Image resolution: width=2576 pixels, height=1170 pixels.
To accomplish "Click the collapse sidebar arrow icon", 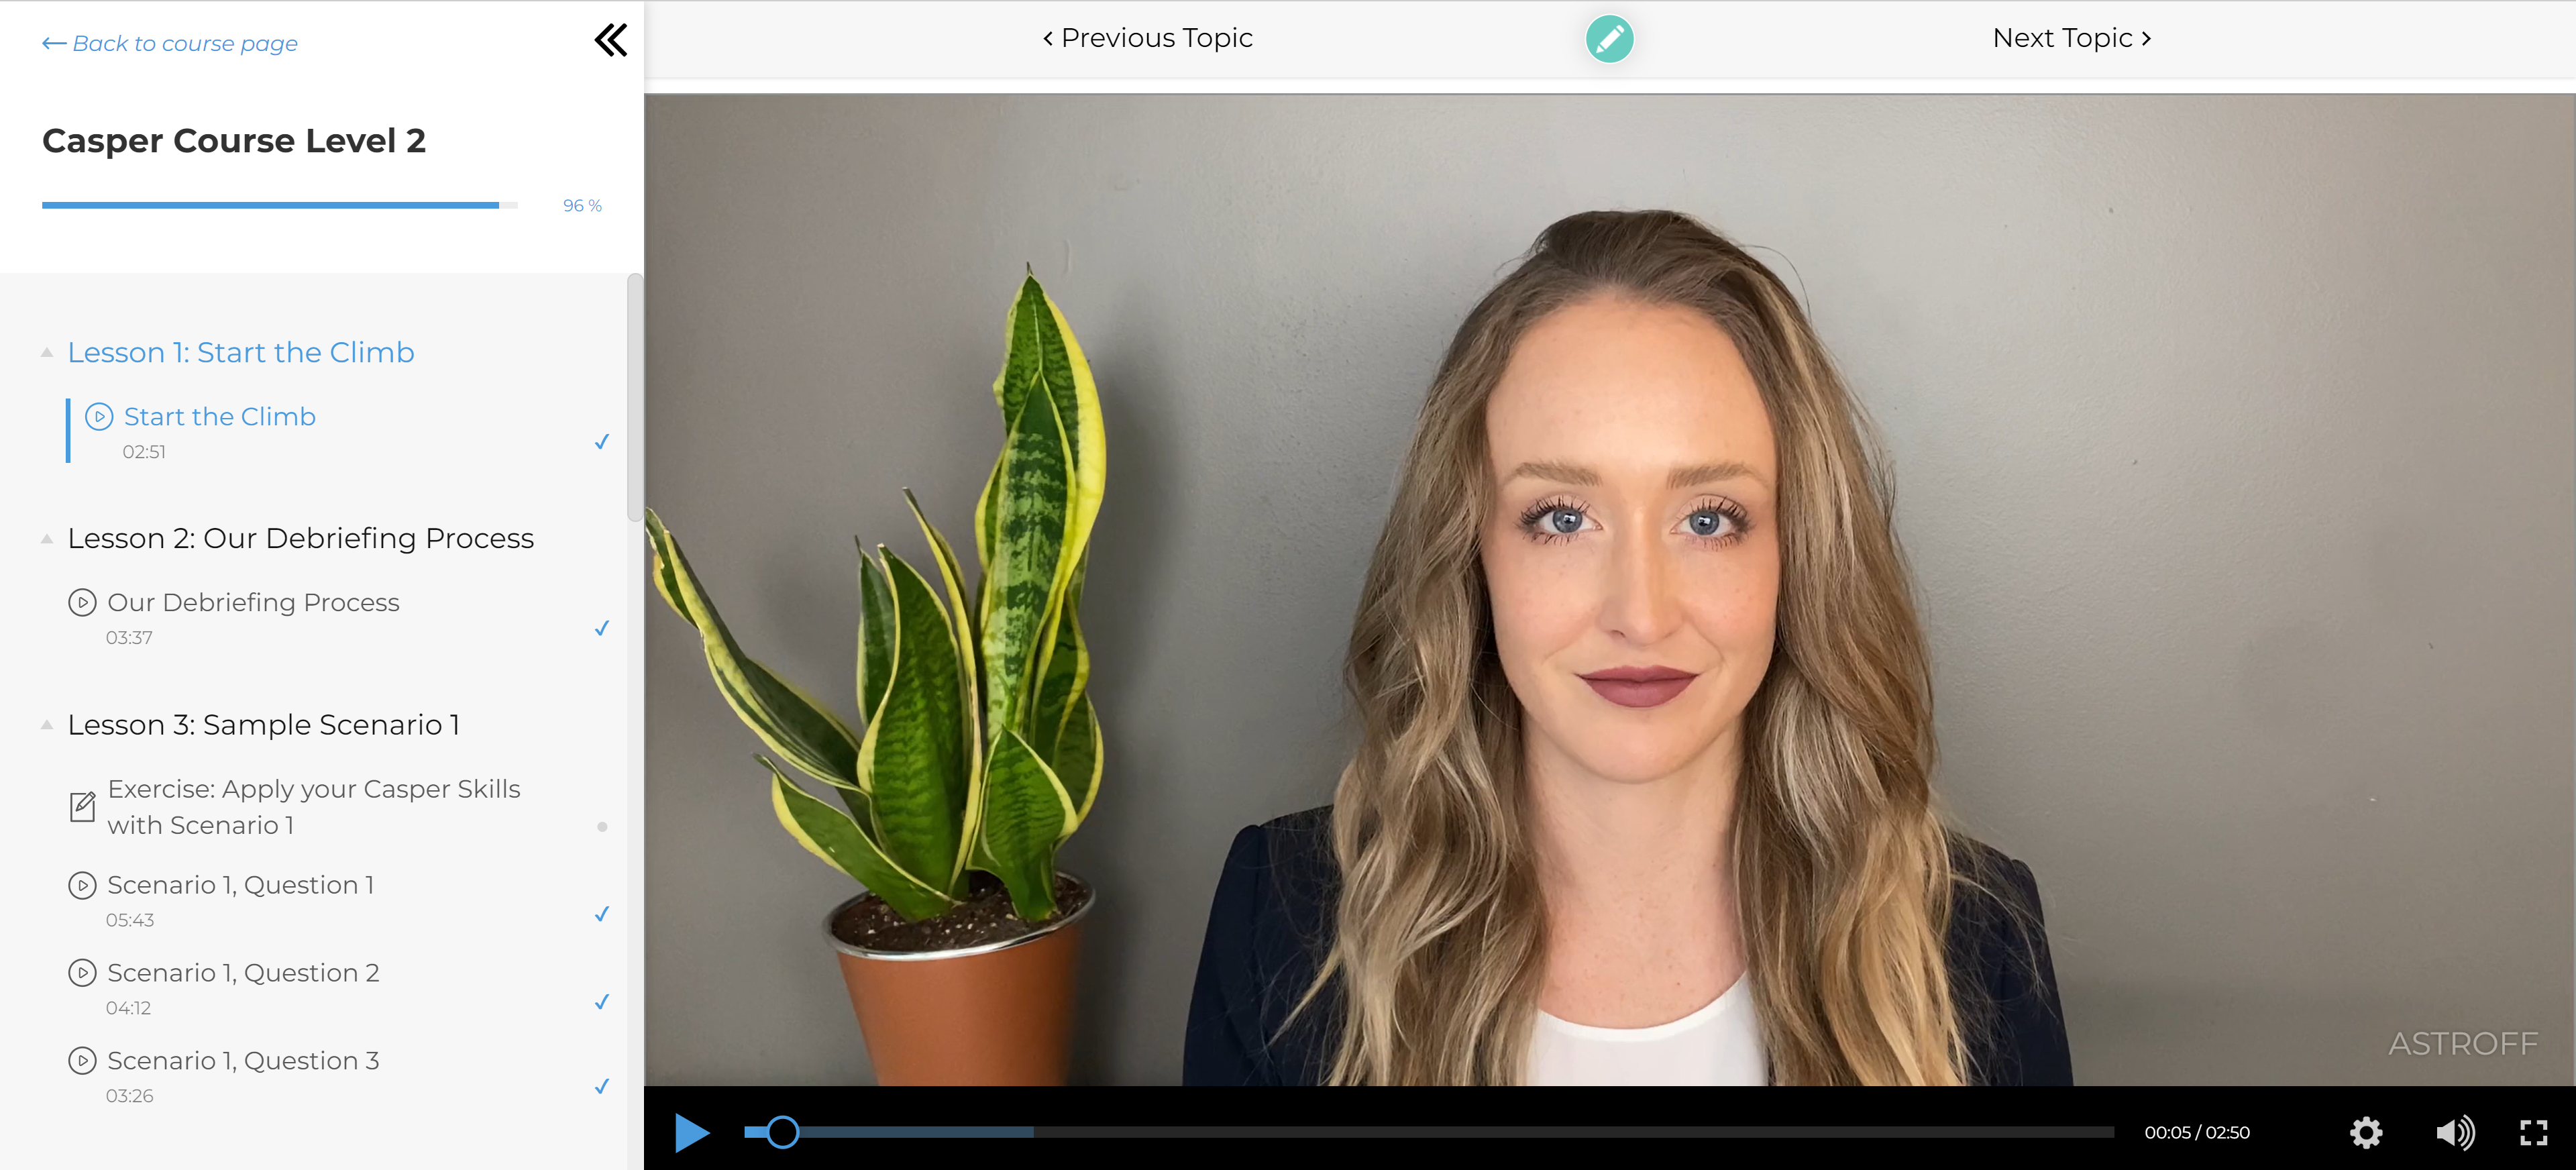I will click(612, 40).
